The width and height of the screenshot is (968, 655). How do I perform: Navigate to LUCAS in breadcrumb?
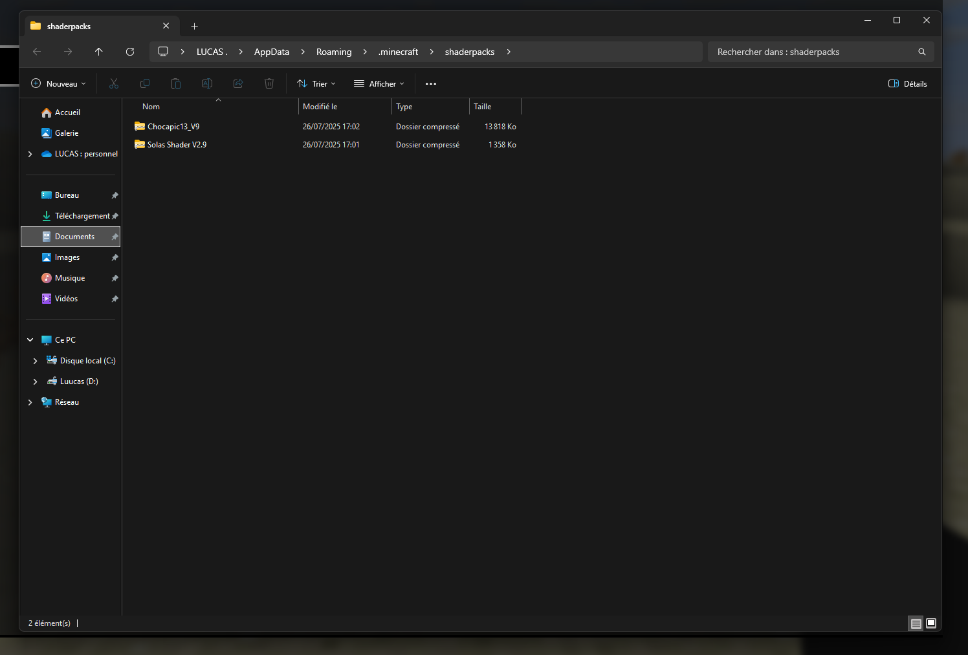[x=212, y=52]
